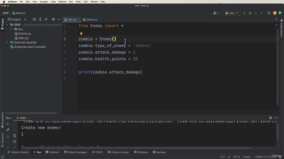Run the Main configuration with green play
The width and height of the screenshot is (284, 159).
245,13
